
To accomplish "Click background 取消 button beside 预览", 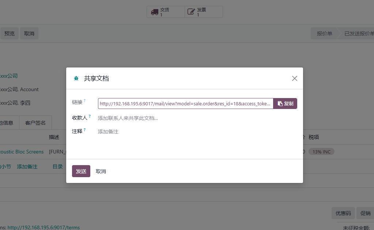I will pyautogui.click(x=29, y=34).
